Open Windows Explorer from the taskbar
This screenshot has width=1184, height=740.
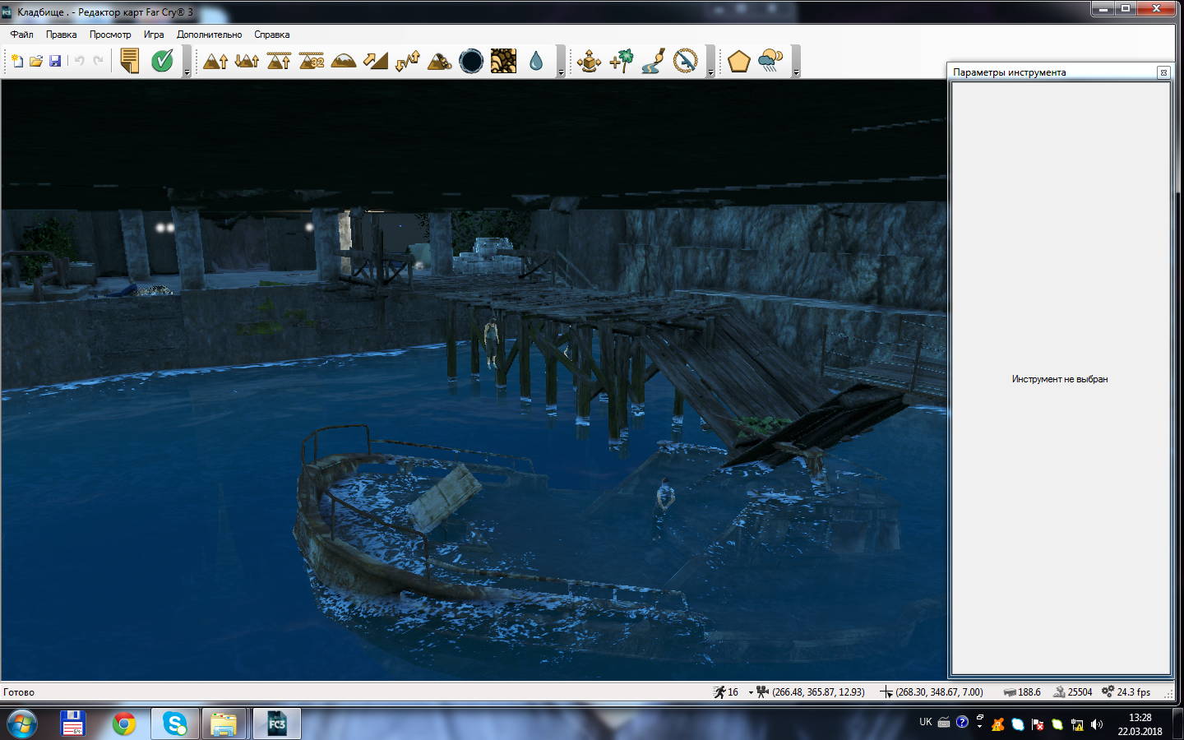coord(224,724)
